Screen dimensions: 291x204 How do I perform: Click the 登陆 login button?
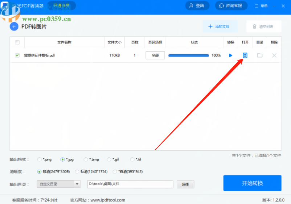click(x=197, y=6)
